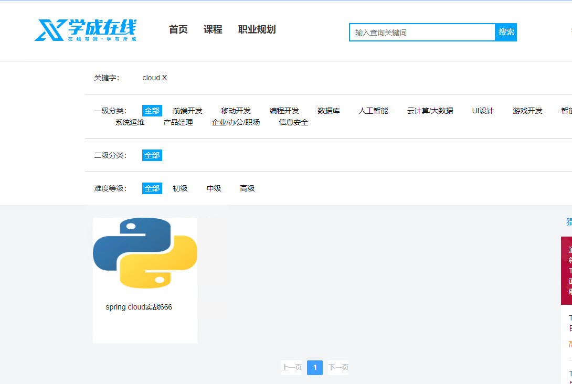The height and width of the screenshot is (384, 572).
Task: Choose 全部 under 二级分类
Action: coord(152,155)
